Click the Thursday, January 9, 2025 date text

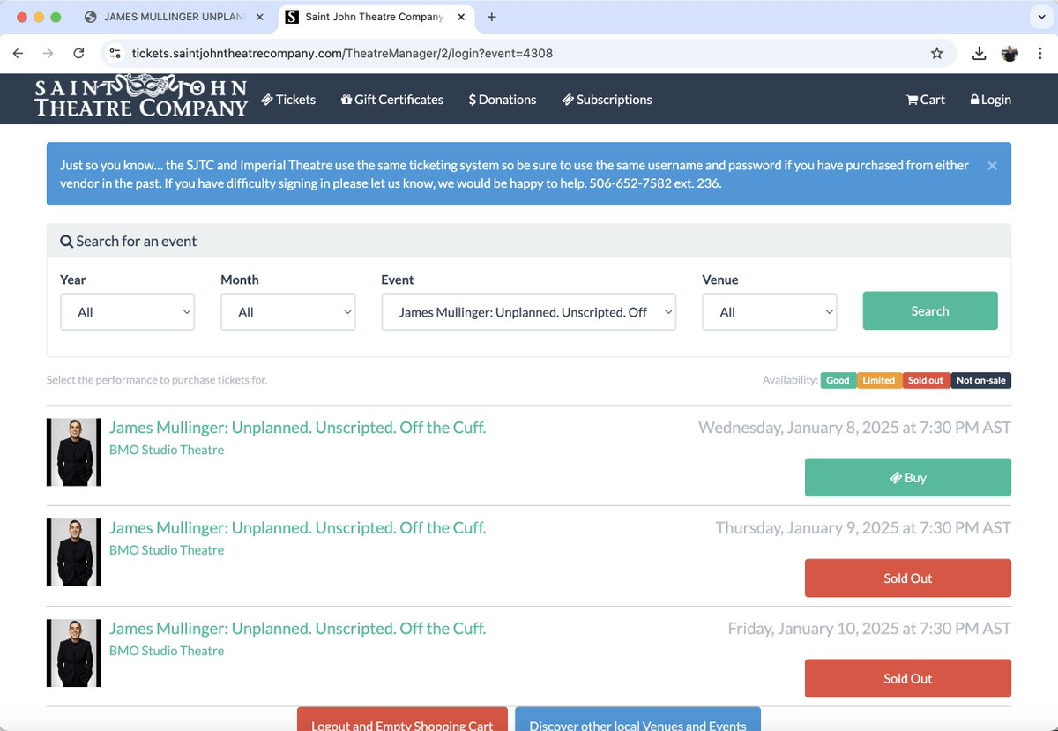click(x=863, y=528)
